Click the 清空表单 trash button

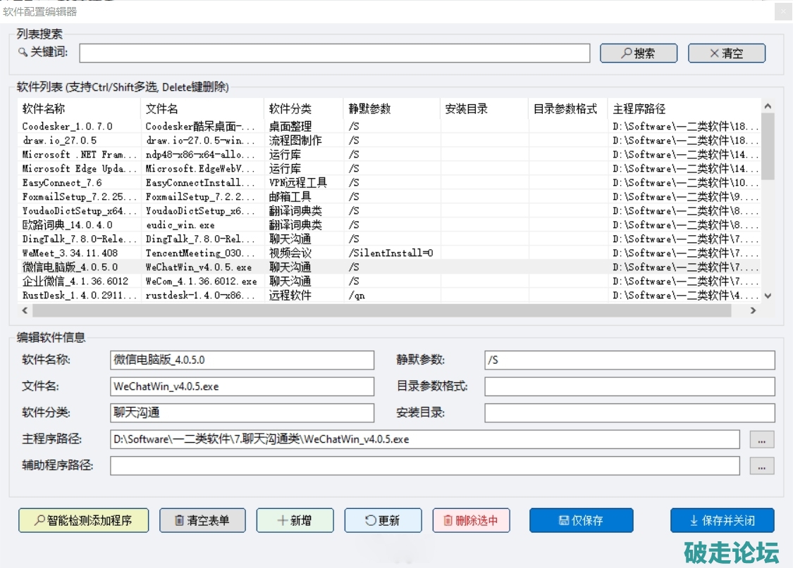(202, 520)
